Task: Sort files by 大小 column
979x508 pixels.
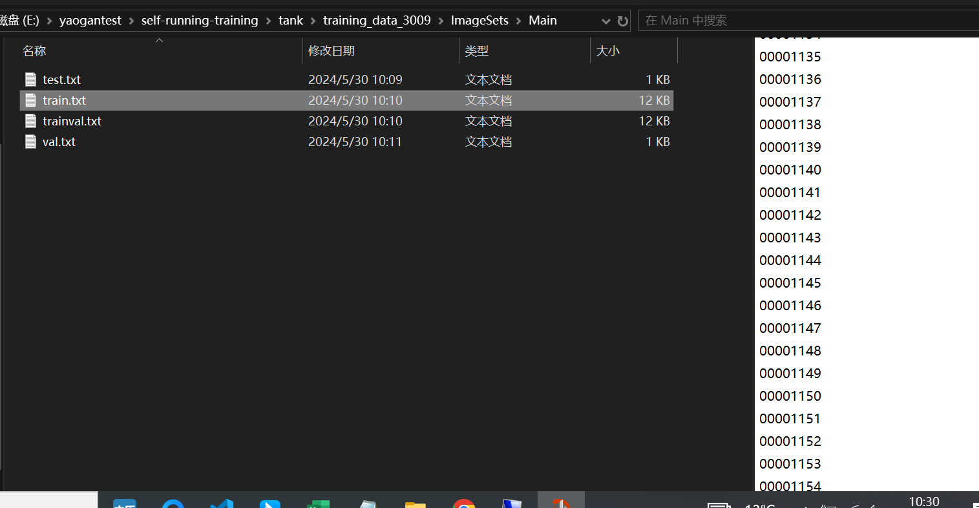Action: coord(607,51)
